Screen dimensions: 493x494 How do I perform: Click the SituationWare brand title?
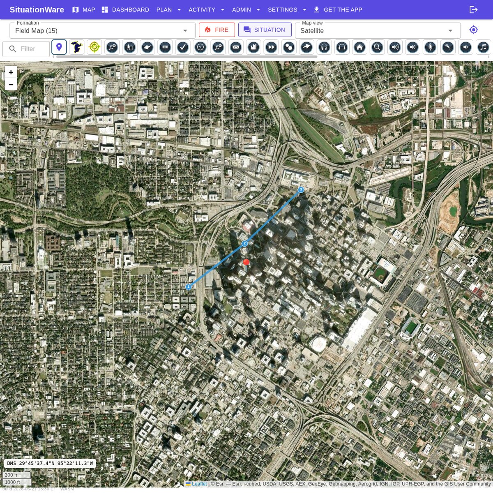coord(37,9)
